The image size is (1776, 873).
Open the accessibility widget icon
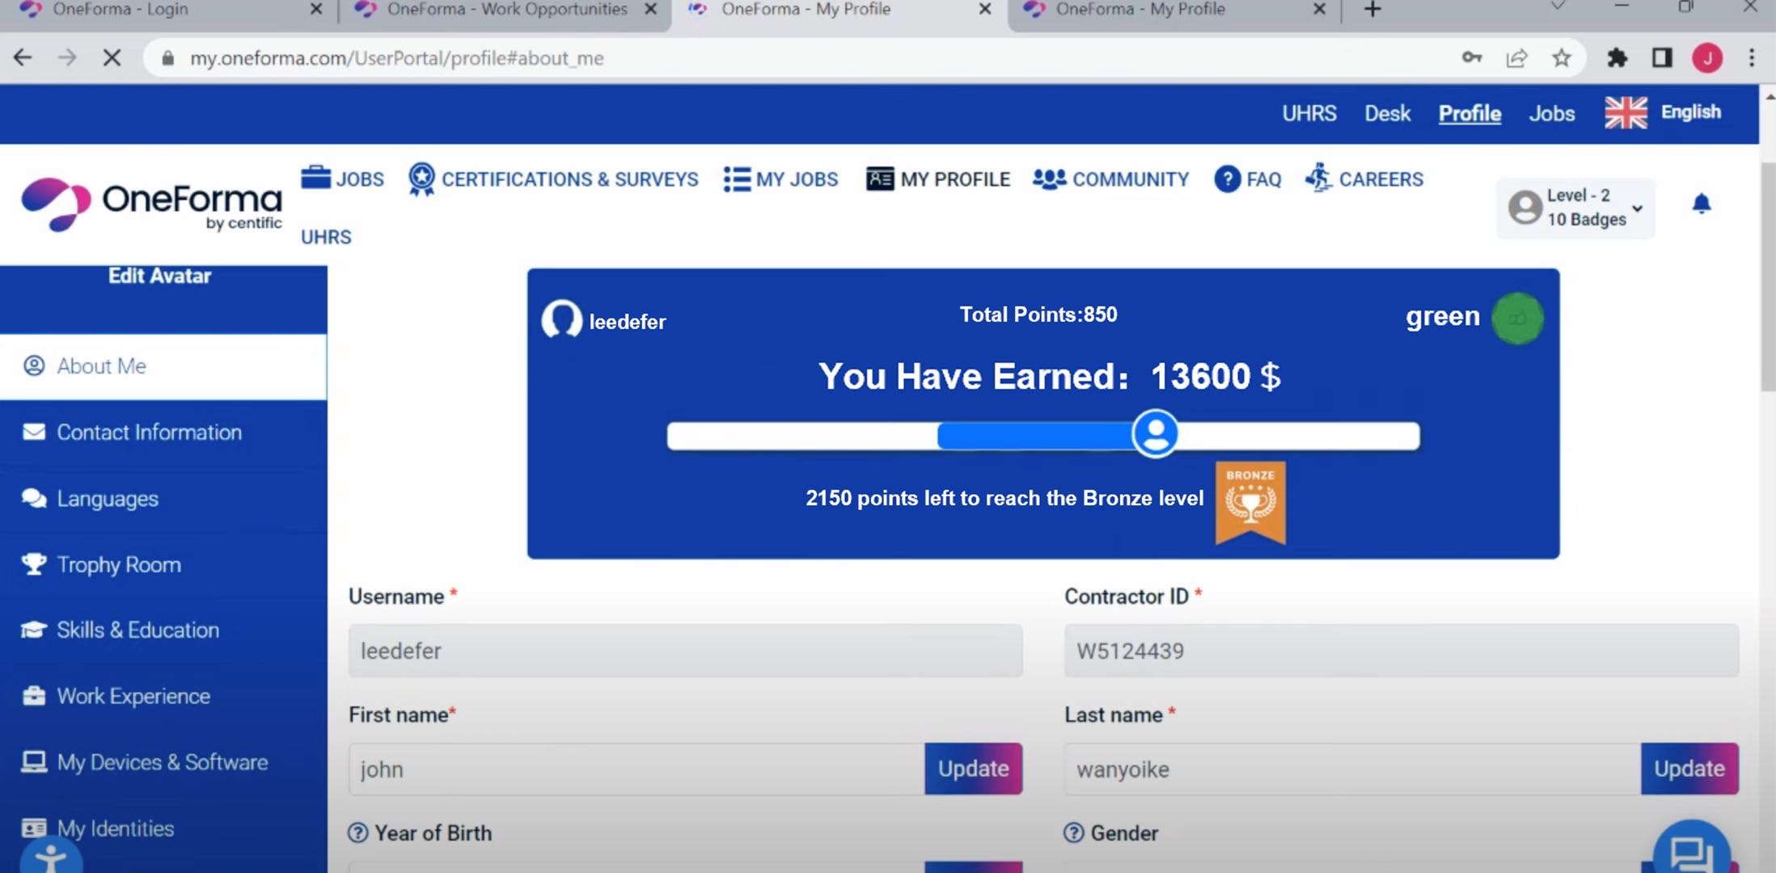pos(51,858)
